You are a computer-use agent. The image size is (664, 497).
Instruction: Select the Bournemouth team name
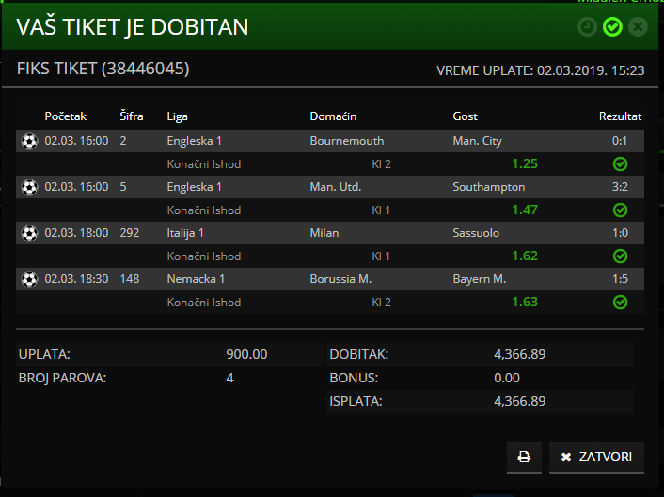[347, 141]
